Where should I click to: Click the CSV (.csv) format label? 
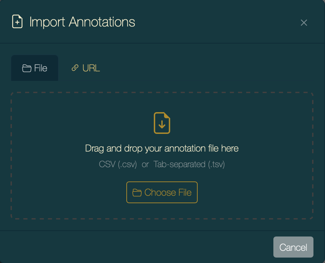point(118,164)
